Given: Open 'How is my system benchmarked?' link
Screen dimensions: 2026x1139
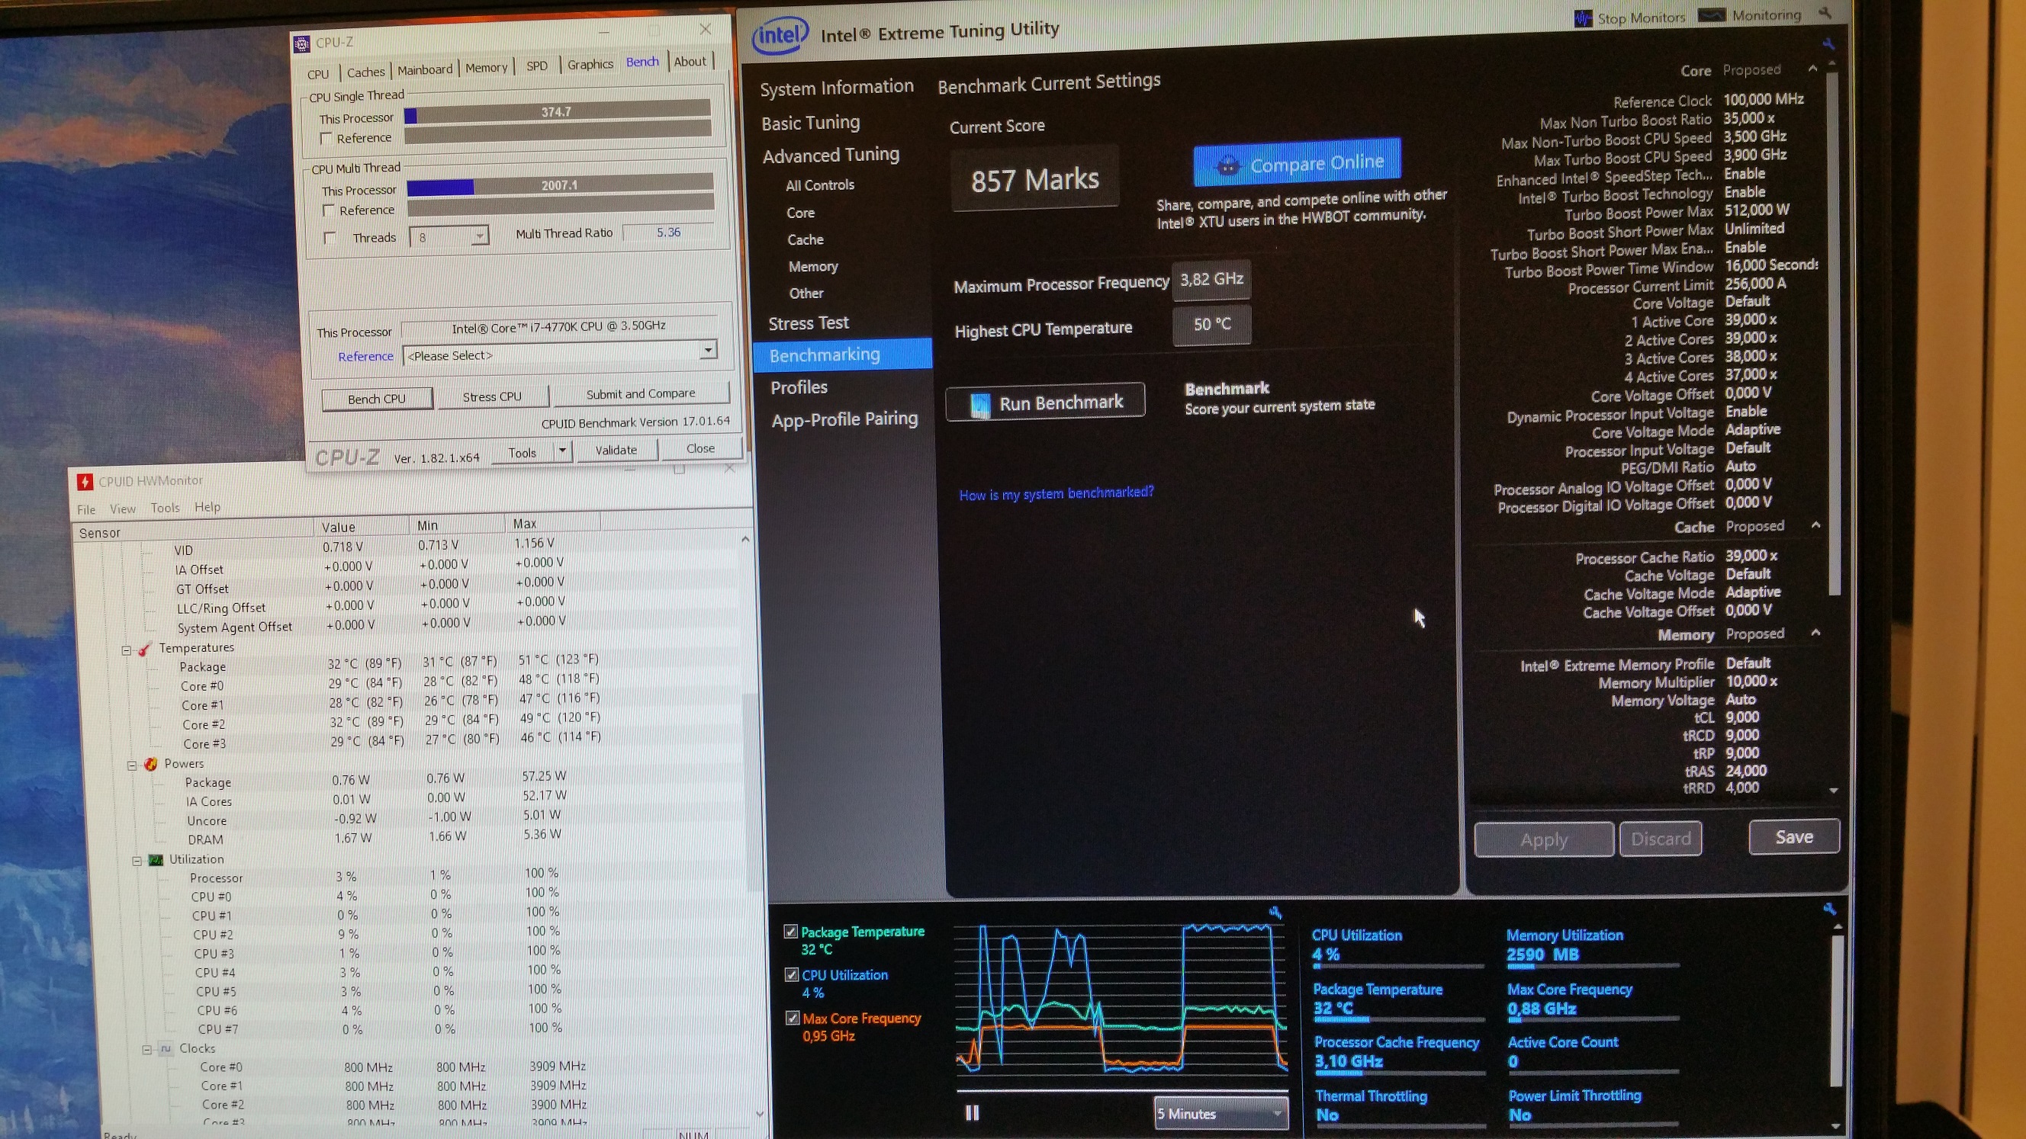Looking at the screenshot, I should [1056, 494].
